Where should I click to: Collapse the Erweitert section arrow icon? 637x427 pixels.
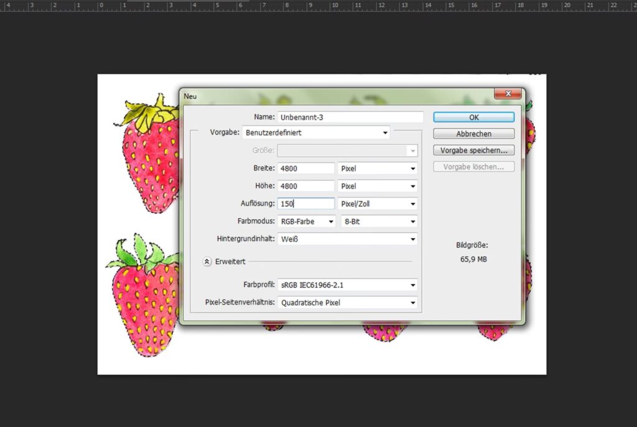tap(207, 262)
